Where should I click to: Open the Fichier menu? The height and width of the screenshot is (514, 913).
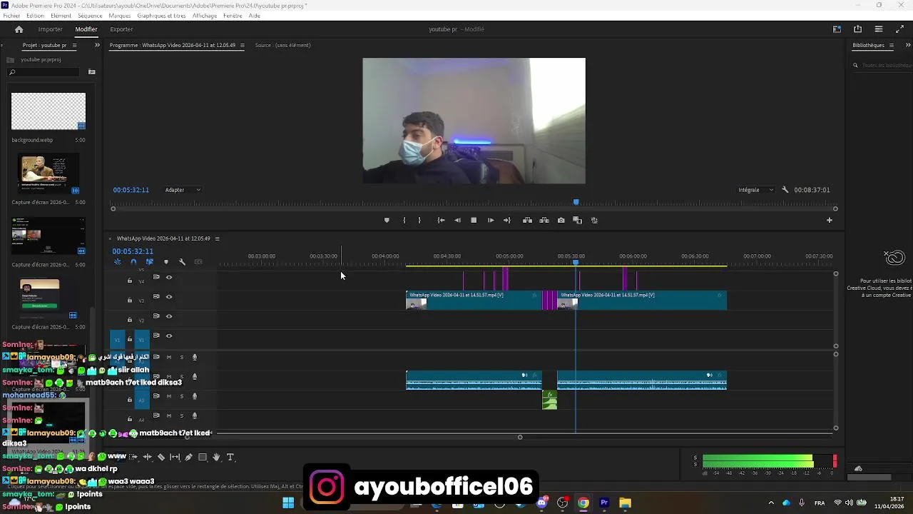coord(11,16)
